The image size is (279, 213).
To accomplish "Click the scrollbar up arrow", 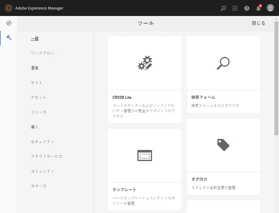I will (276, 19).
